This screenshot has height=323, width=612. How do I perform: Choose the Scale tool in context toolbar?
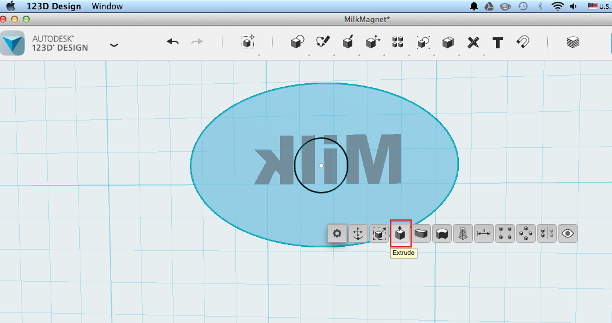pyautogui.click(x=379, y=234)
